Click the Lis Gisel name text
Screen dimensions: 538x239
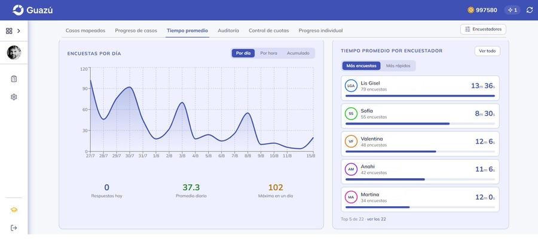tap(370, 83)
